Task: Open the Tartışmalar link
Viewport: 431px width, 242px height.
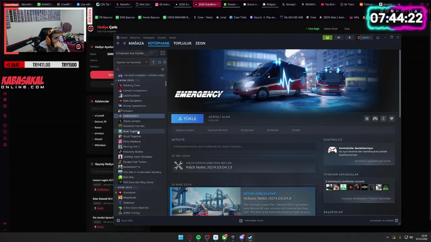Action: tap(247, 130)
